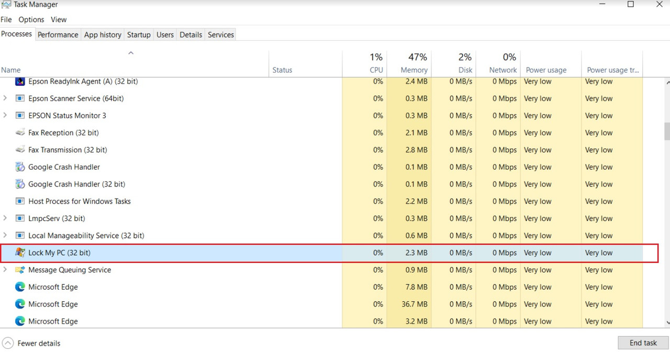This screenshot has height=352, width=670.
Task: Select the Processes tab
Action: (x=17, y=34)
